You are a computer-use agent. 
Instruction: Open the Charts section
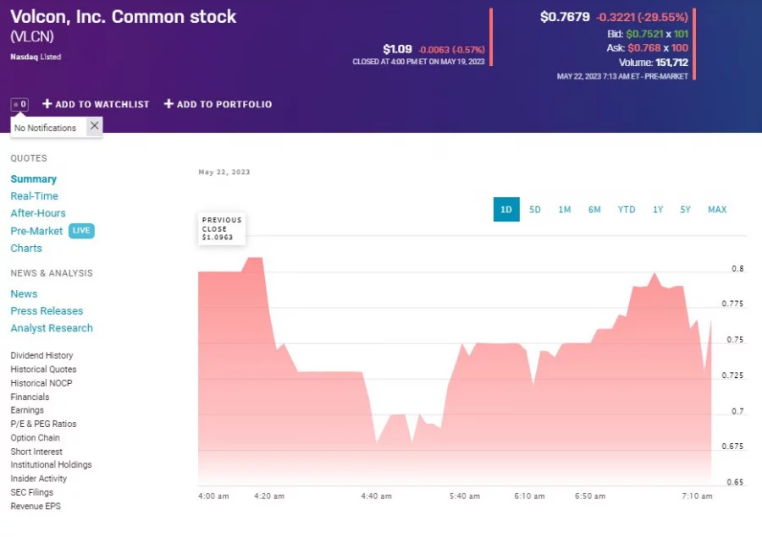[x=25, y=248]
